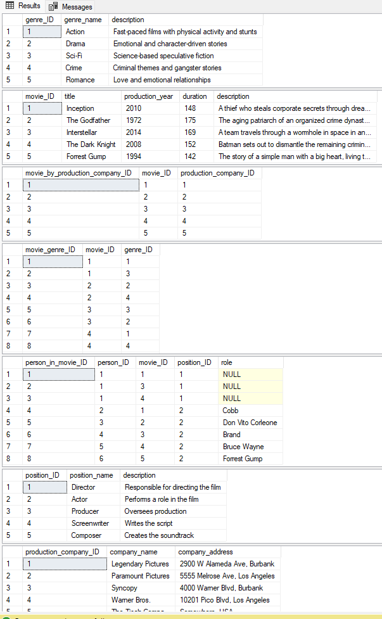Click the genre_name column header
The image size is (382, 619).
(x=84, y=20)
